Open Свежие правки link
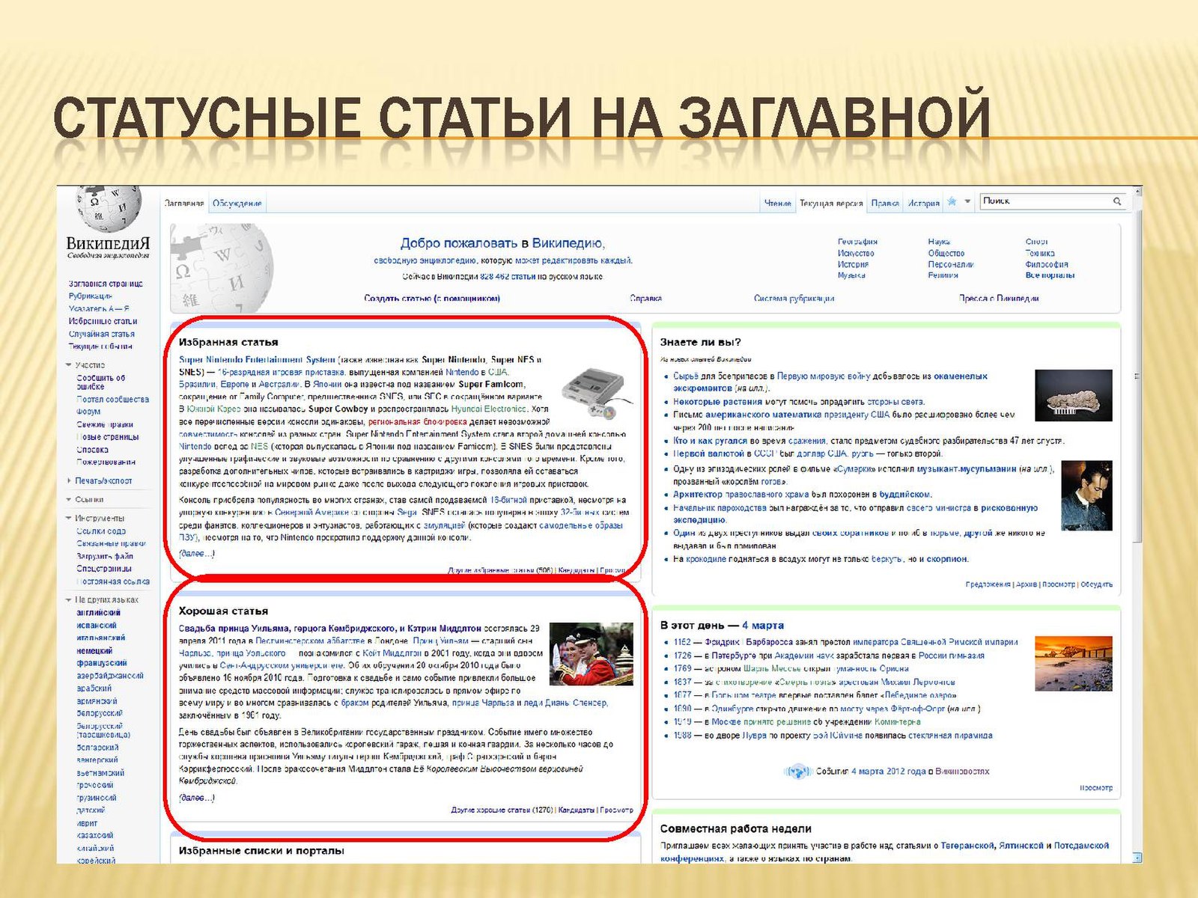Screen dimensions: 1198x898 [x=105, y=424]
